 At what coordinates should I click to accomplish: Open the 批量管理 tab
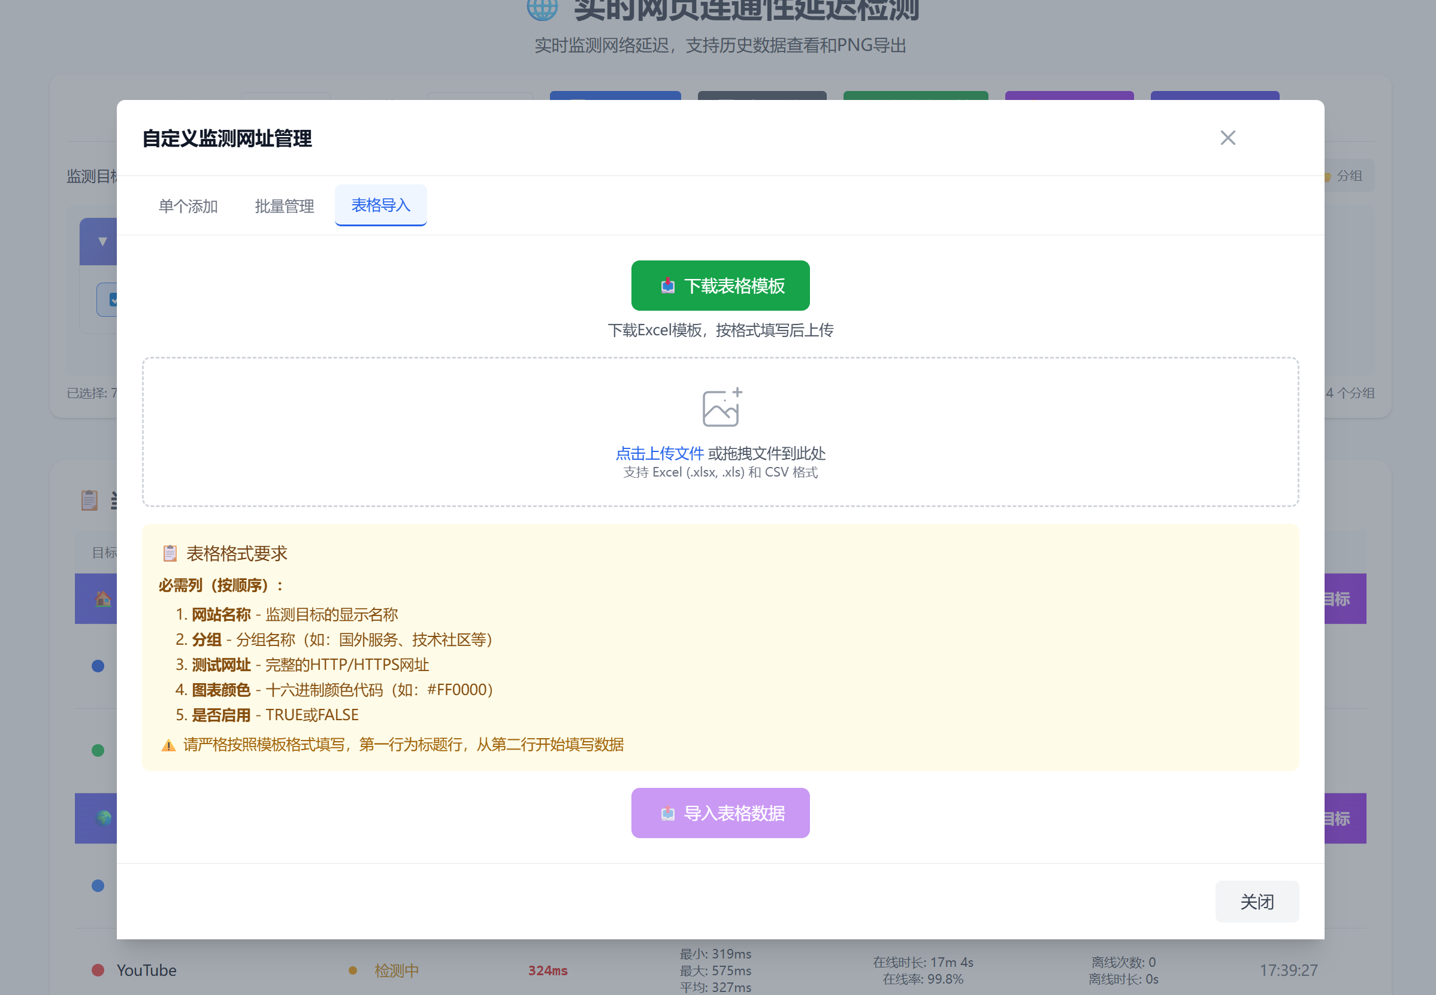tap(285, 206)
